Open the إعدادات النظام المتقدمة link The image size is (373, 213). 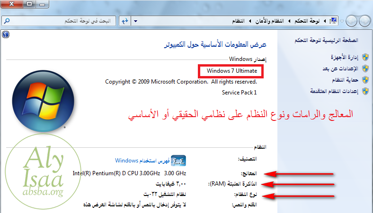334,91
